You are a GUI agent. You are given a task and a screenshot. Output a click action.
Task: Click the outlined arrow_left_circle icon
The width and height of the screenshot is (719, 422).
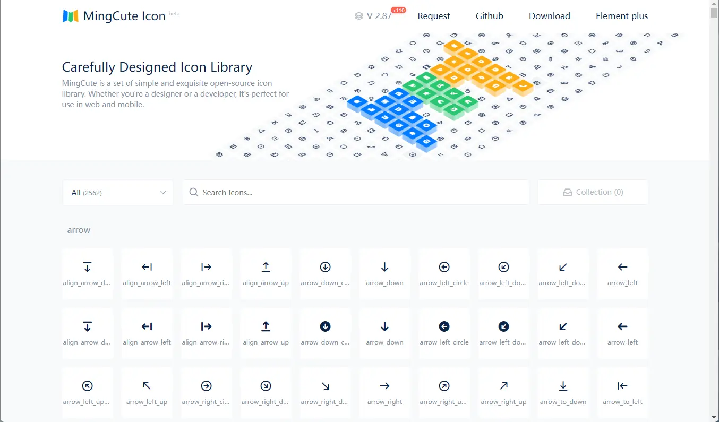tap(444, 274)
